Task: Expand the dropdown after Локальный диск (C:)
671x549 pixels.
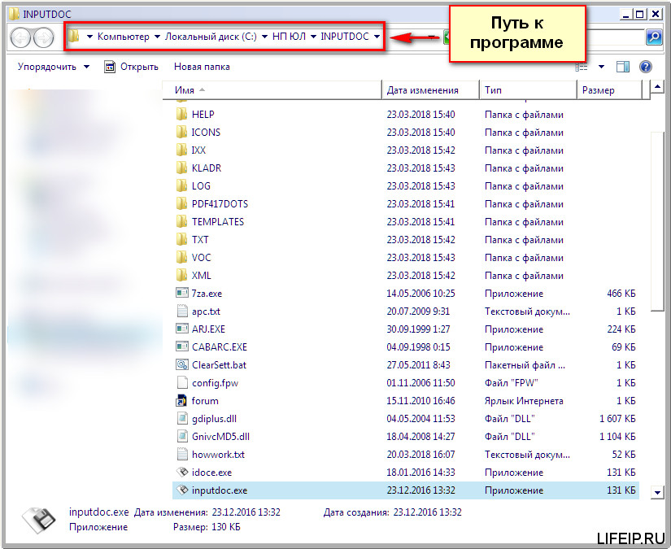Action: tap(264, 37)
